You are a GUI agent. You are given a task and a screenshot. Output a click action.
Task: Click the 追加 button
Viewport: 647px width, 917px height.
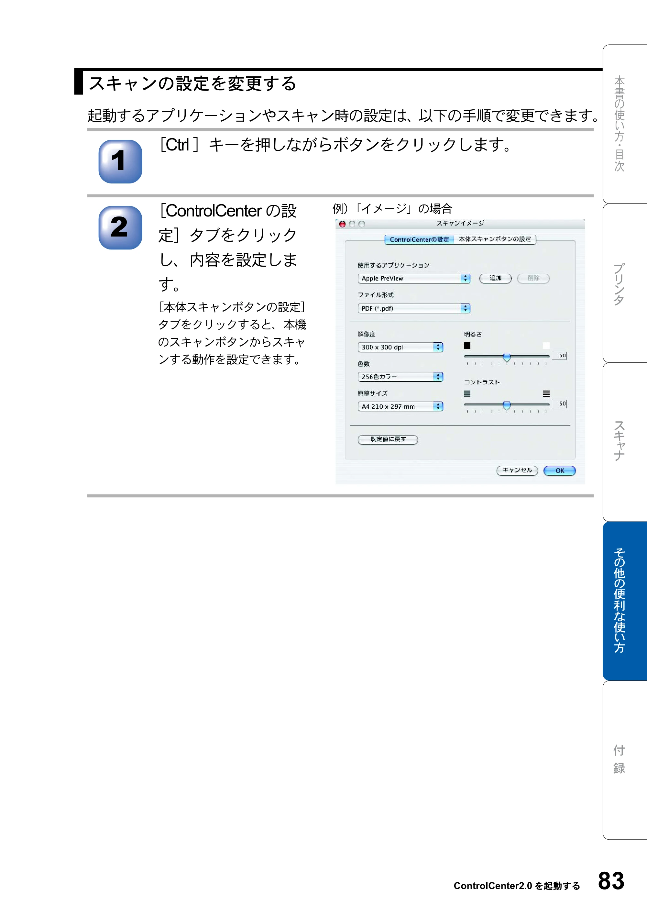[495, 278]
